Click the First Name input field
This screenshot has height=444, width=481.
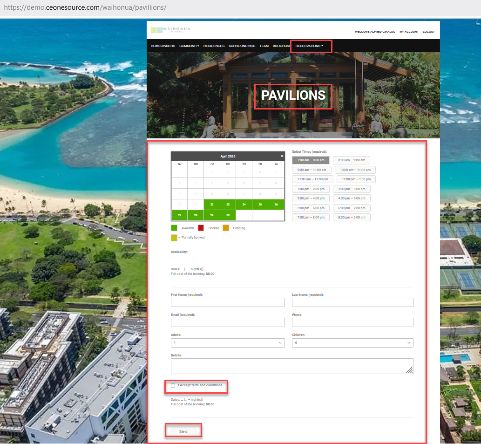click(x=228, y=303)
